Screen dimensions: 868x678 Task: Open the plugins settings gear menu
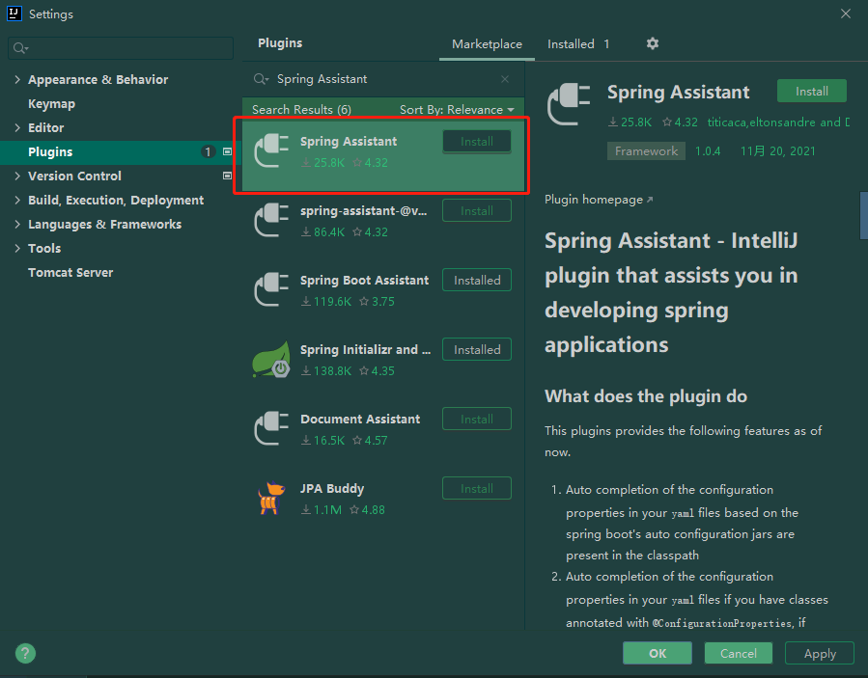tap(652, 43)
